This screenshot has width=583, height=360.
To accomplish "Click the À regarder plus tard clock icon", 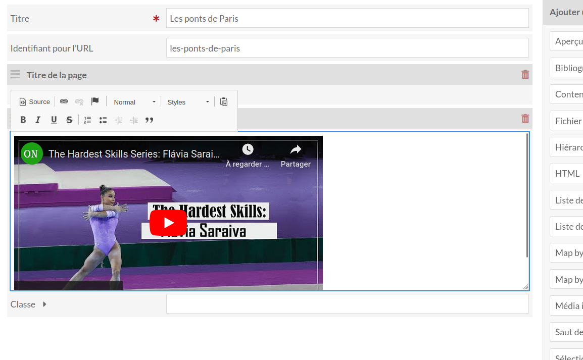I will pos(248,149).
